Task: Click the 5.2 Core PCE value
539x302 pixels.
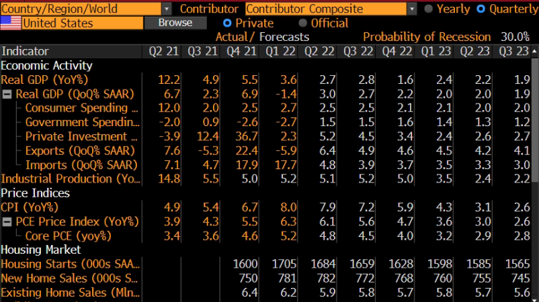Action: 288,236
